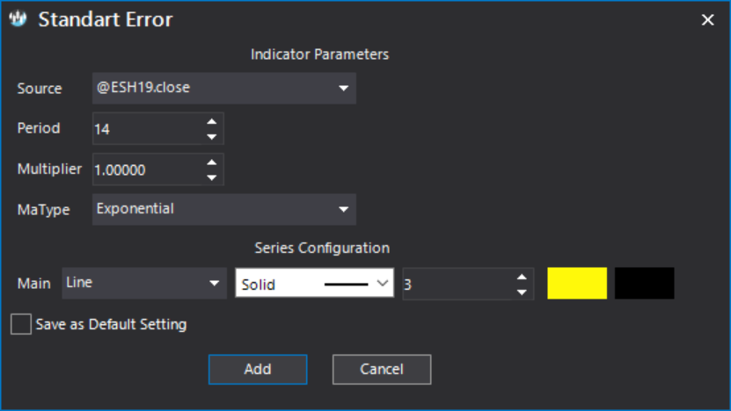Decrease line width with down arrow
This screenshot has height=411, width=731.
[522, 292]
